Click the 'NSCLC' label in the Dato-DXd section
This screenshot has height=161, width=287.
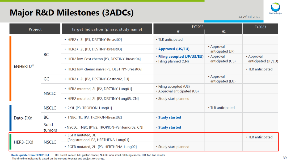(x=50, y=108)
